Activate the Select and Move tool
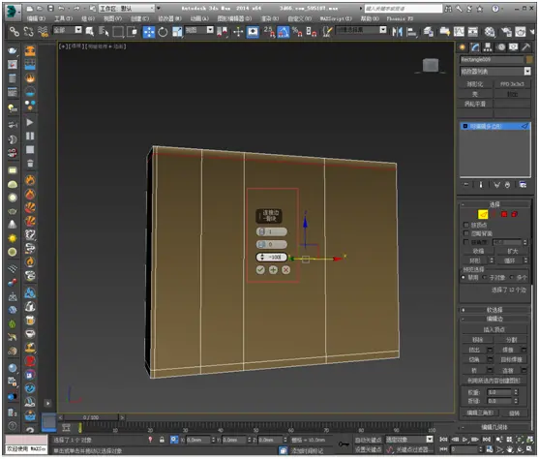Image resolution: width=539 pixels, height=459 pixels. pyautogui.click(x=149, y=32)
